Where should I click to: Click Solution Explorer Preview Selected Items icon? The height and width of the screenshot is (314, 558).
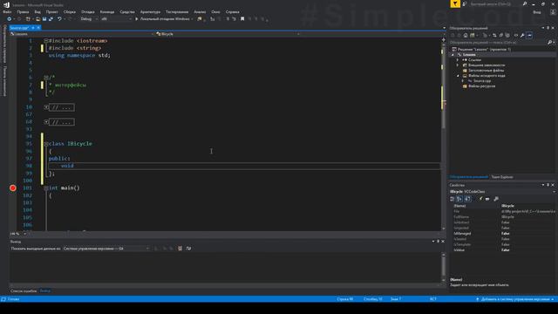529,35
